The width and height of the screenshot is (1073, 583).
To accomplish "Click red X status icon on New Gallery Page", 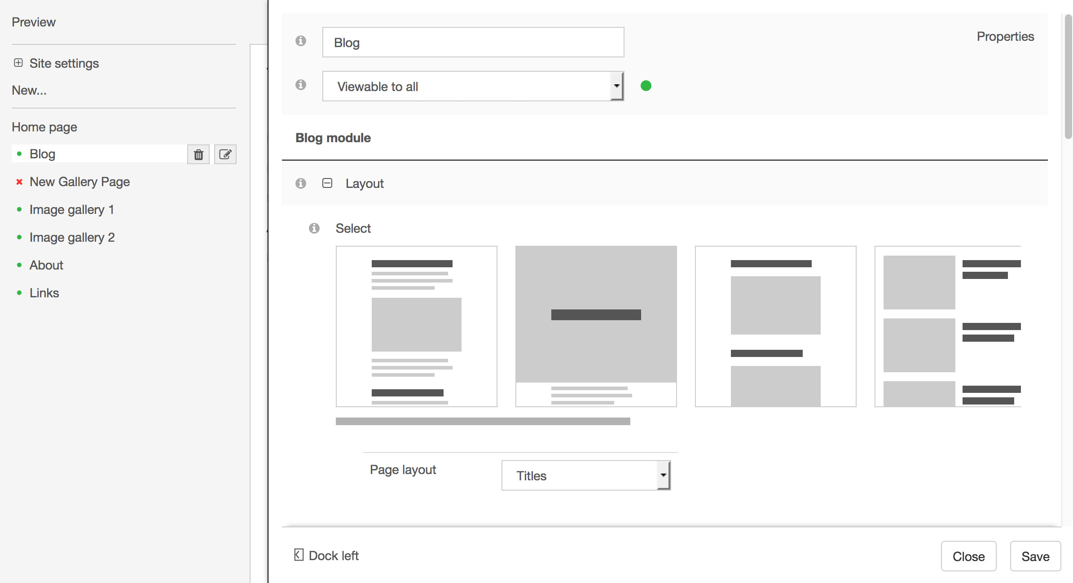I will tap(19, 182).
